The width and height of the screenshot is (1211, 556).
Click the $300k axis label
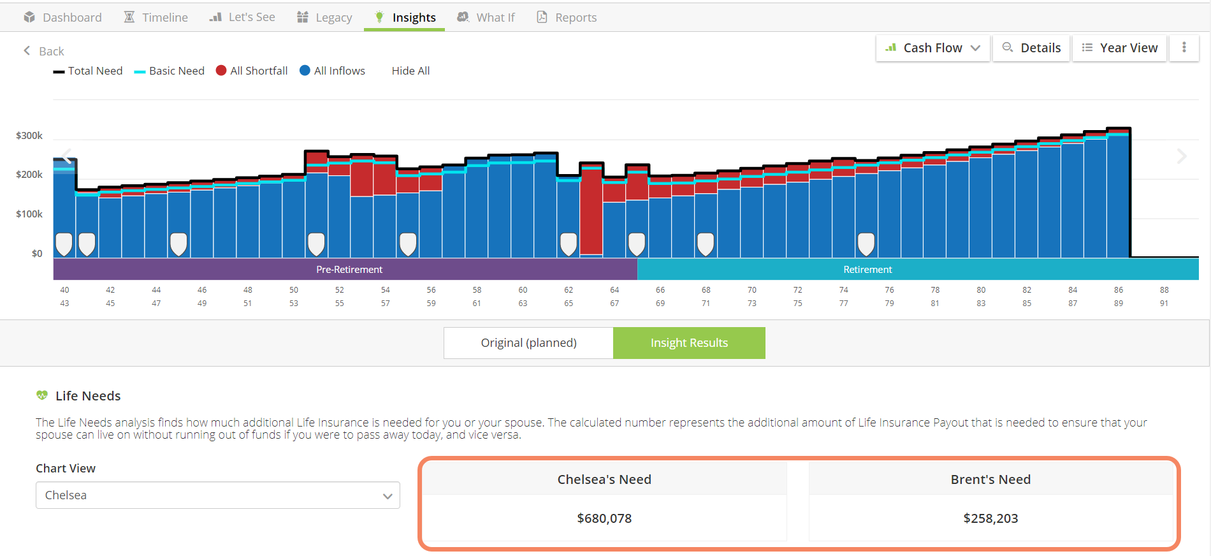(x=29, y=135)
